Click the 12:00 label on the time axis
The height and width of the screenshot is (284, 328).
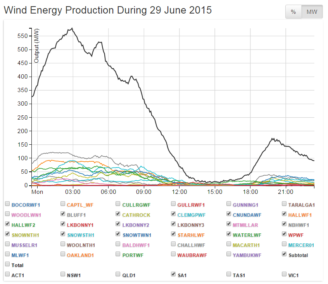[x=180, y=192]
